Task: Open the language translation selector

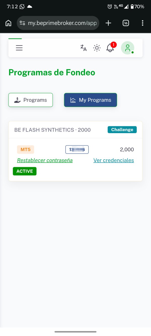Action: [x=83, y=48]
